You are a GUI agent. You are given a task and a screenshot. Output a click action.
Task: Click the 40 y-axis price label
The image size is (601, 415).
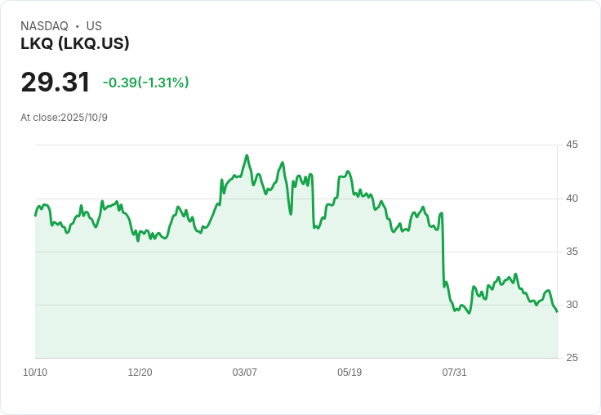(572, 199)
